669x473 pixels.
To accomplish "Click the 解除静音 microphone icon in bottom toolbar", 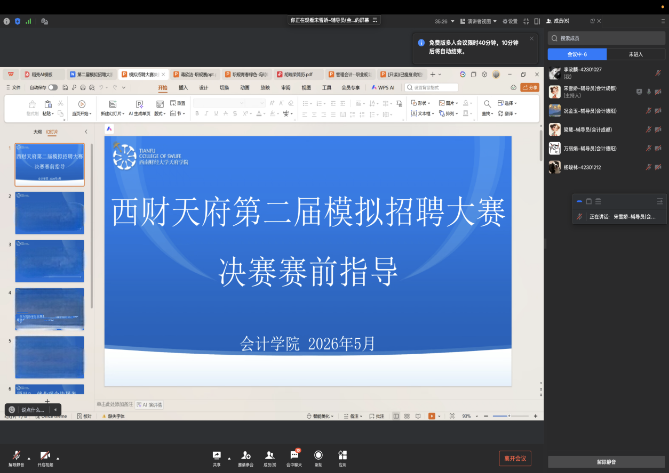I will point(17,455).
